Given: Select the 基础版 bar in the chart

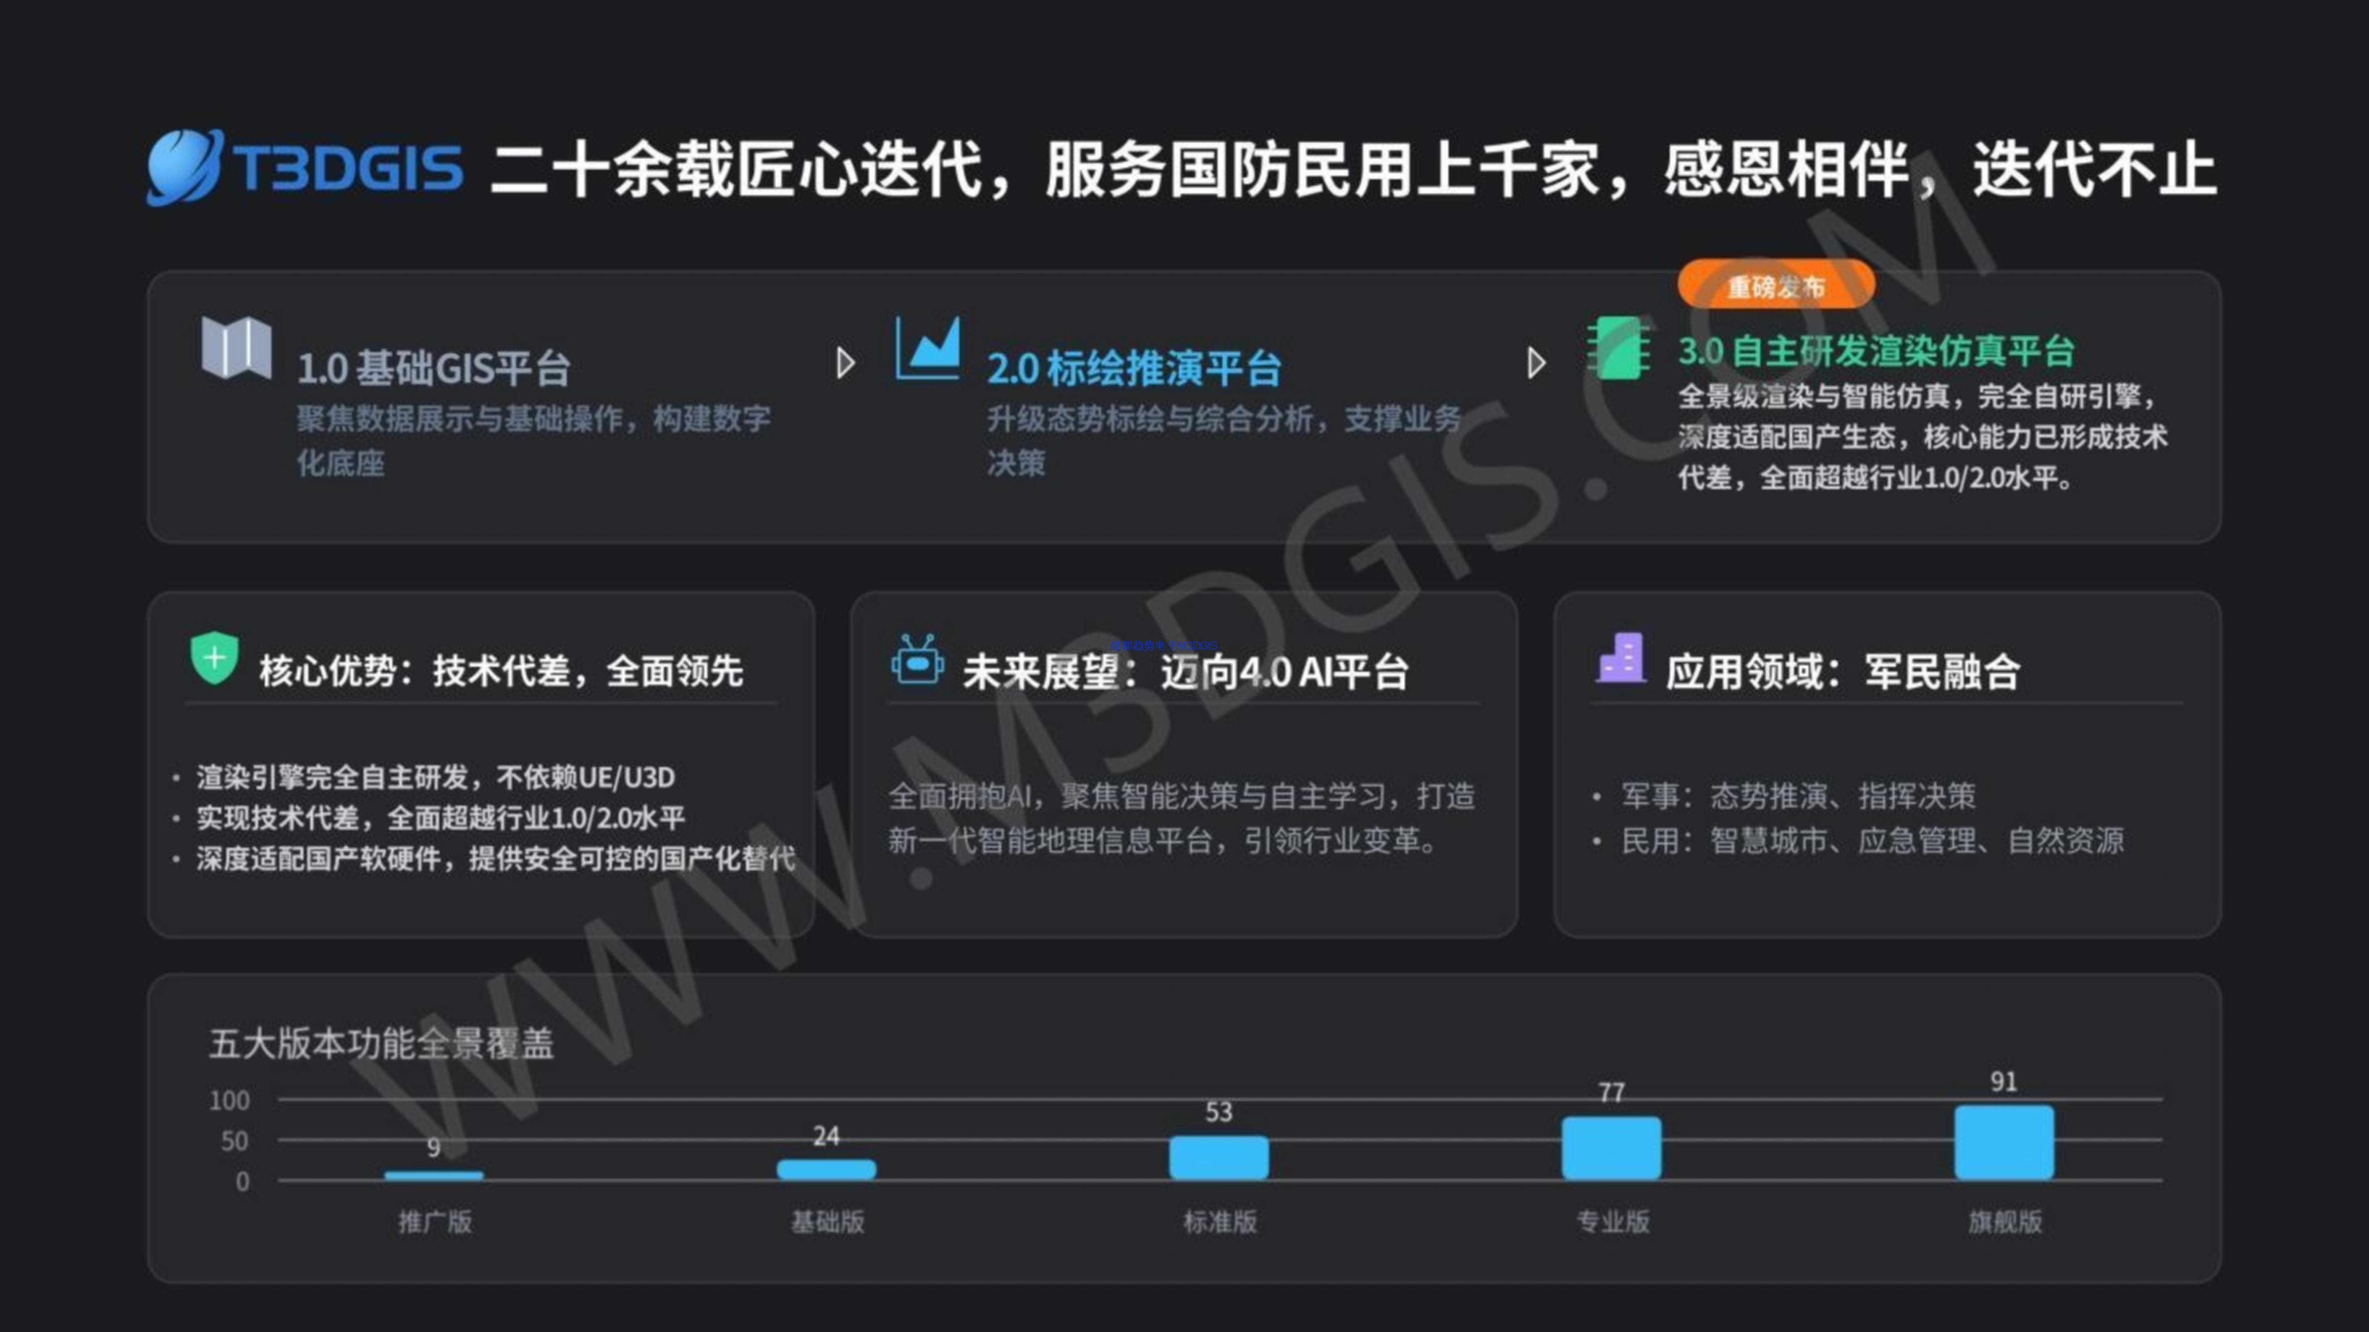Looking at the screenshot, I should click(826, 1169).
